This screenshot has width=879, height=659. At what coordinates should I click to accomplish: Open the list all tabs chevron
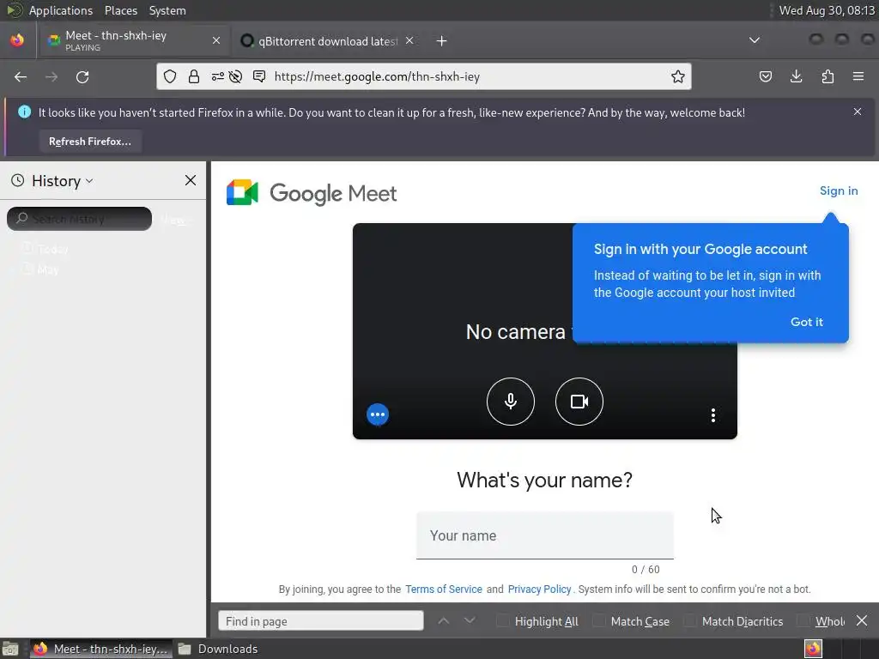[755, 40]
